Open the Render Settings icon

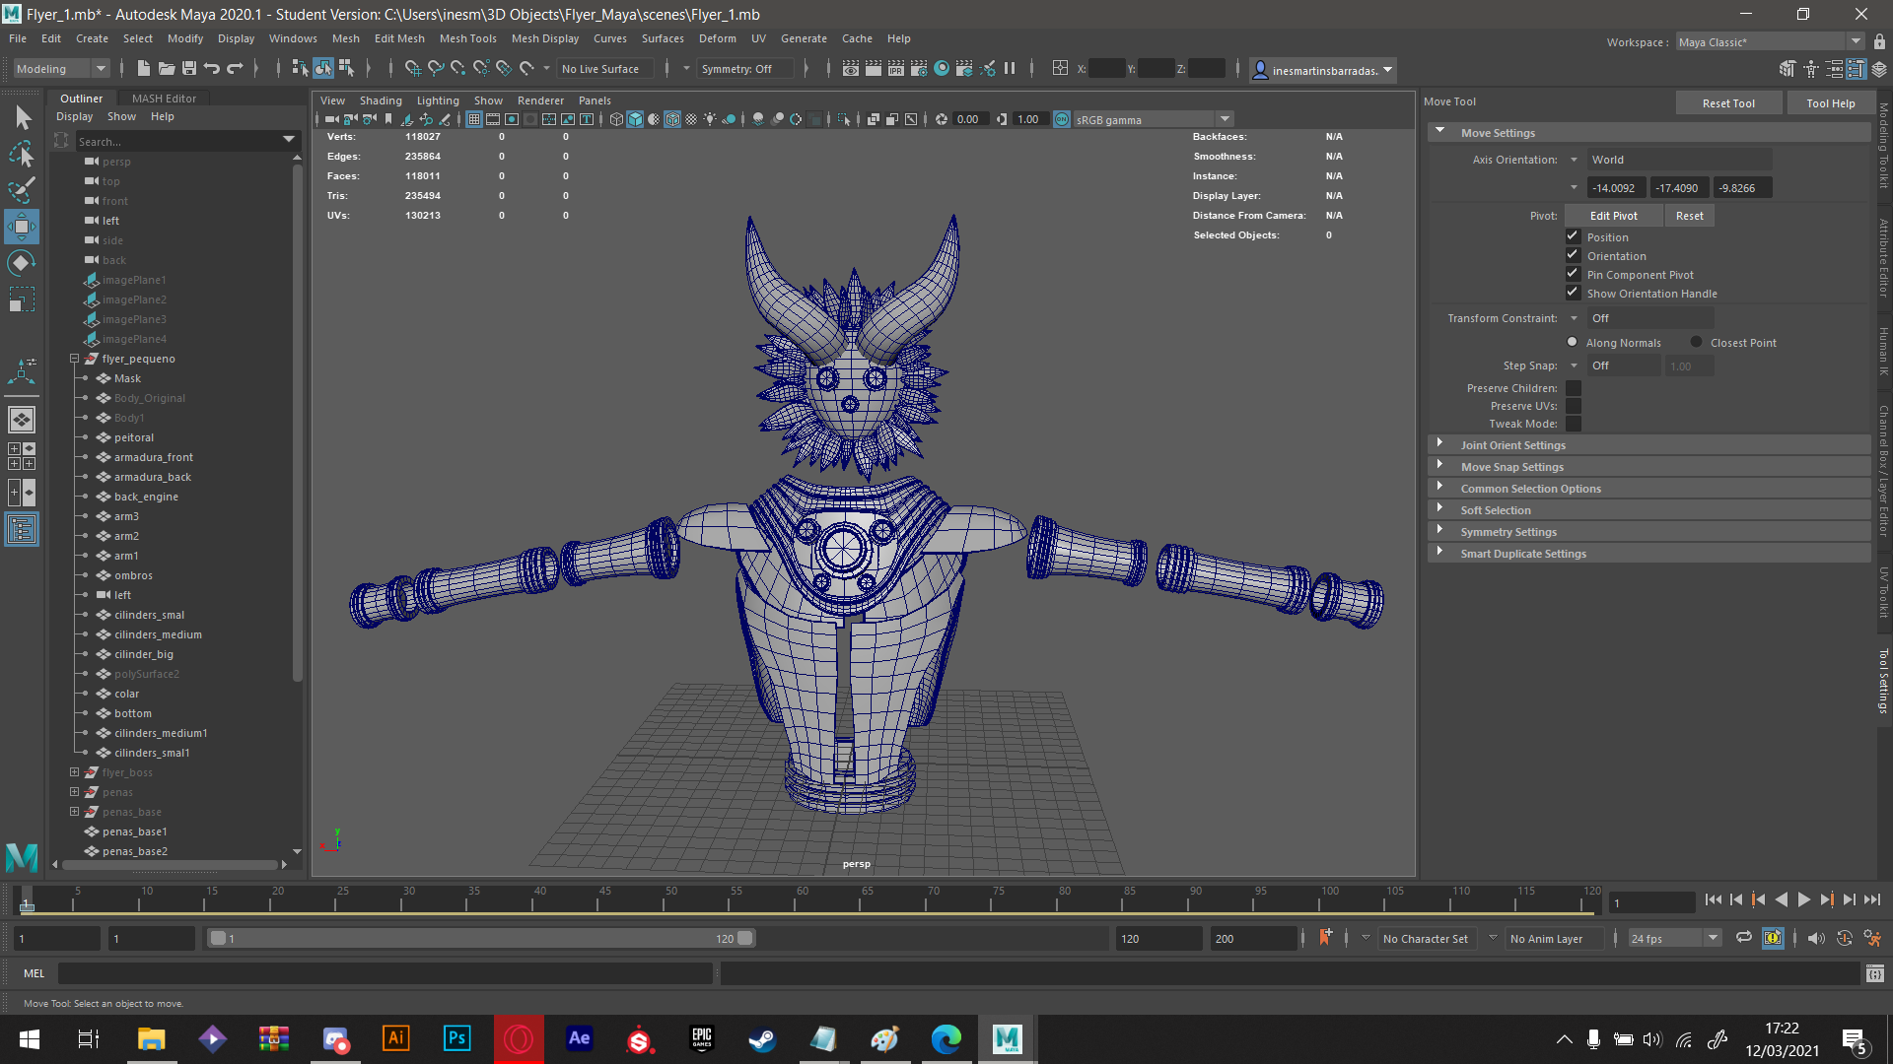(x=918, y=68)
